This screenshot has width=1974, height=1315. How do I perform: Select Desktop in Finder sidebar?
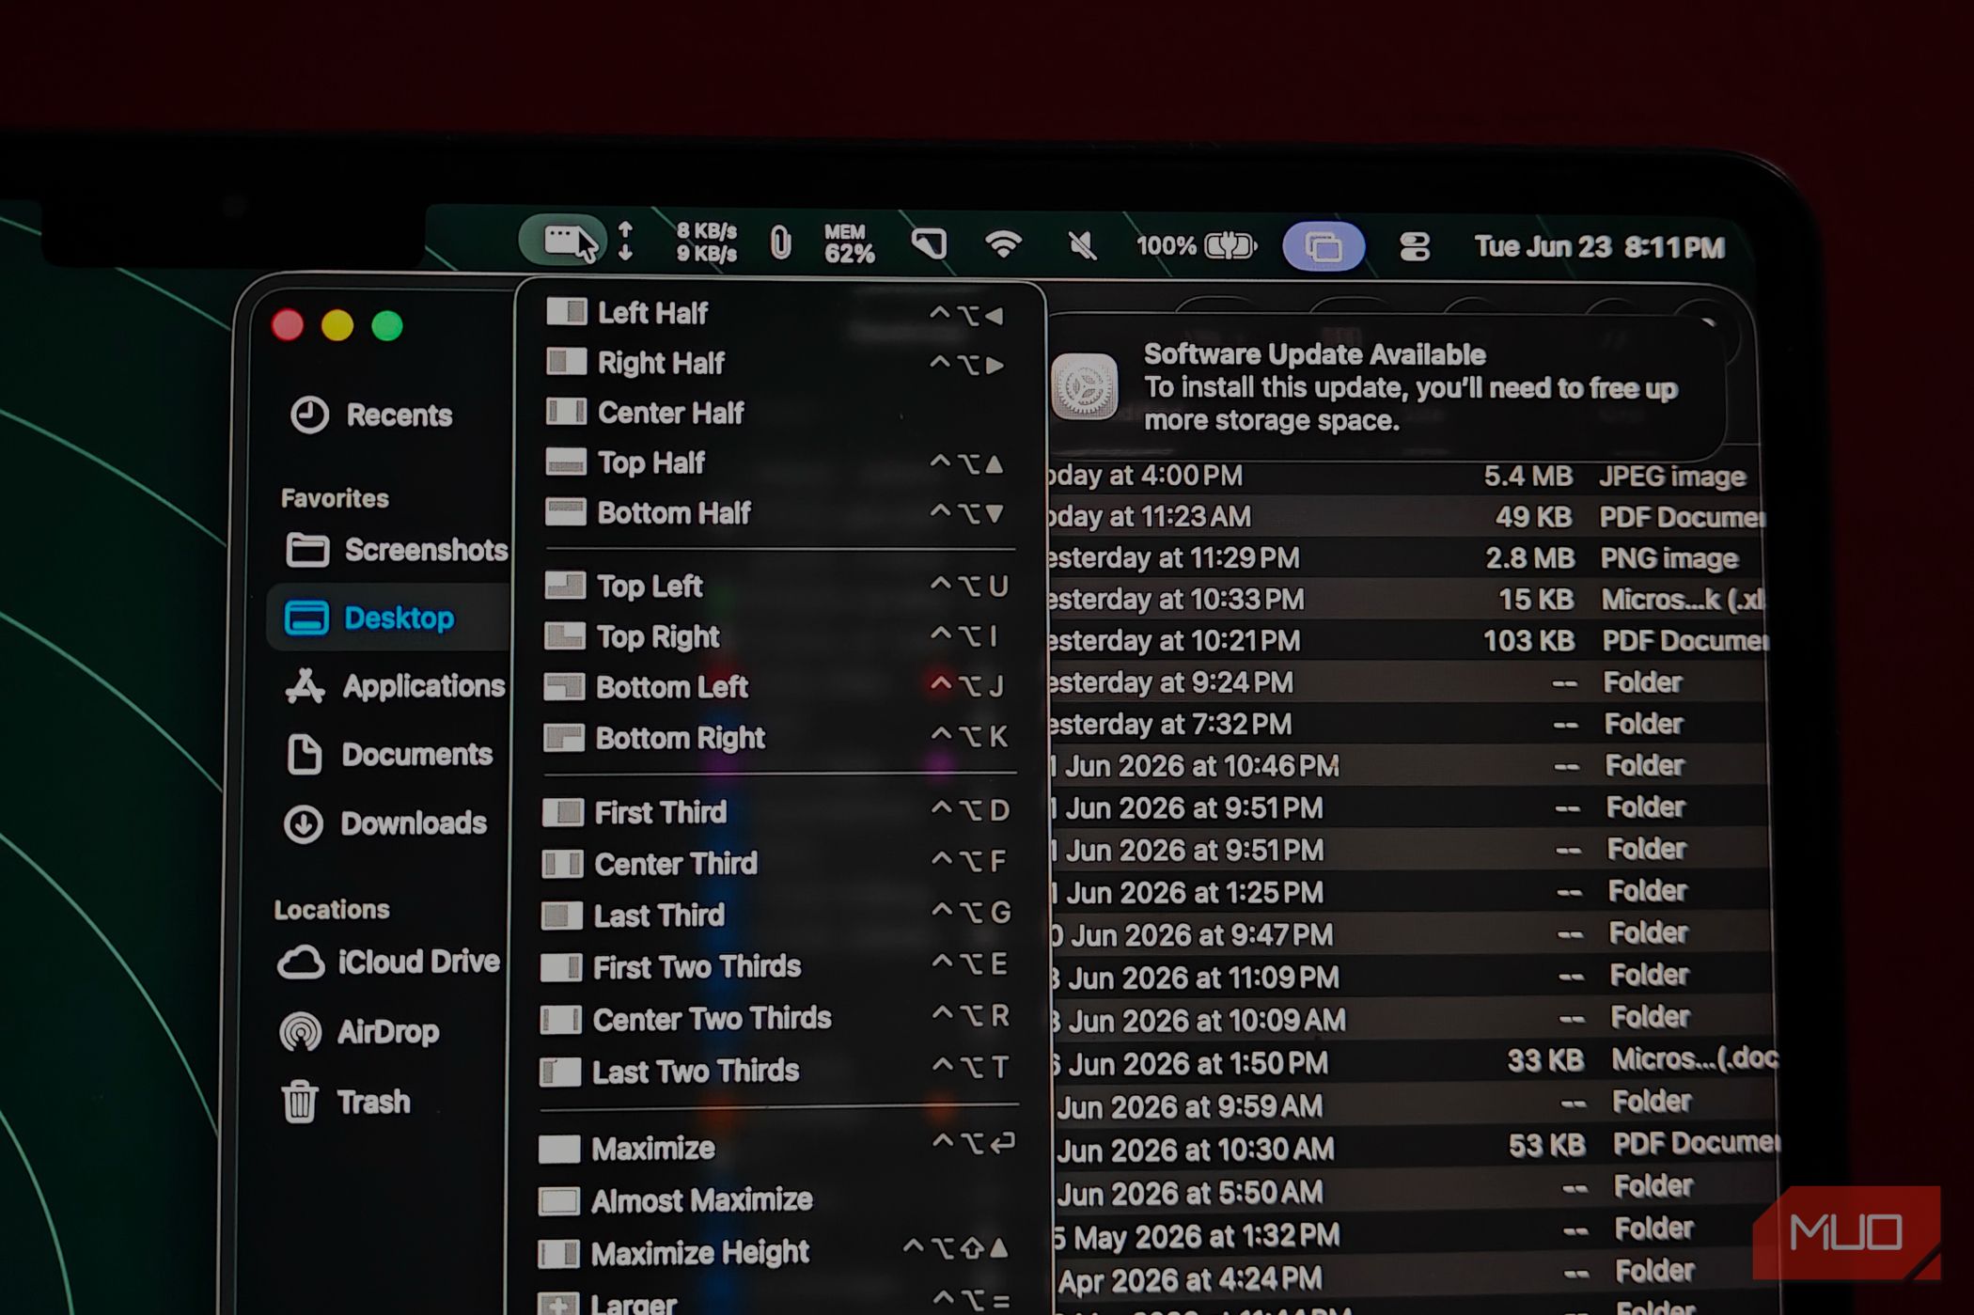(x=388, y=618)
